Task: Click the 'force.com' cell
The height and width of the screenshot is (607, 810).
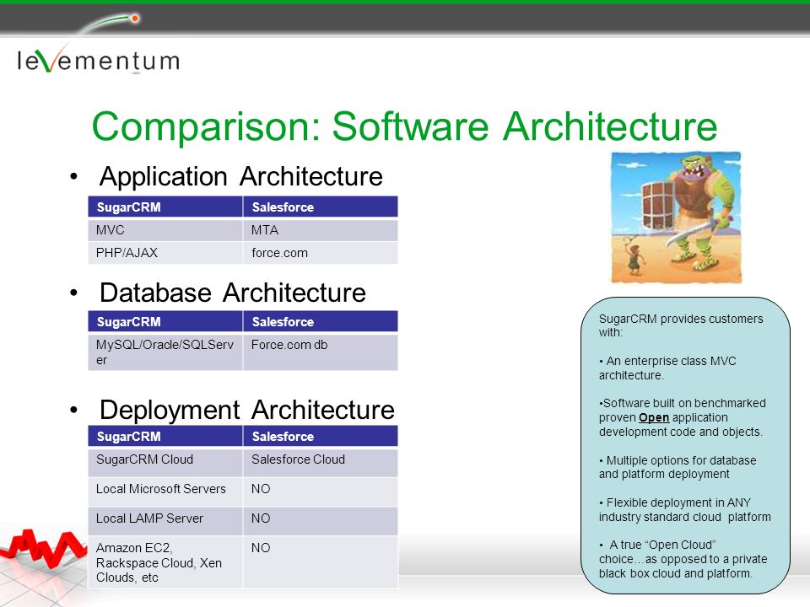Action: tap(321, 253)
